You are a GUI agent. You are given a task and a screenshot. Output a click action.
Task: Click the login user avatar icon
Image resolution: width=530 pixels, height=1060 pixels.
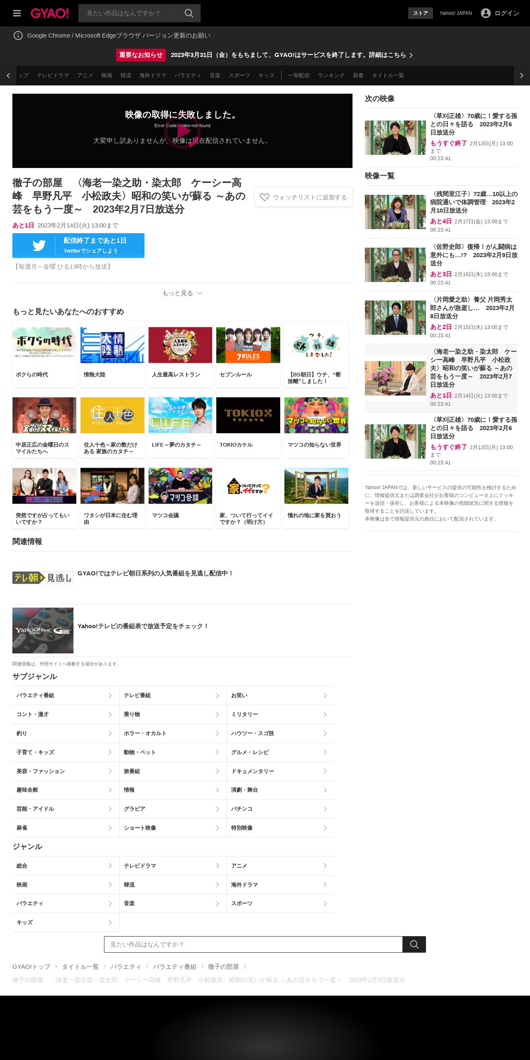point(486,13)
